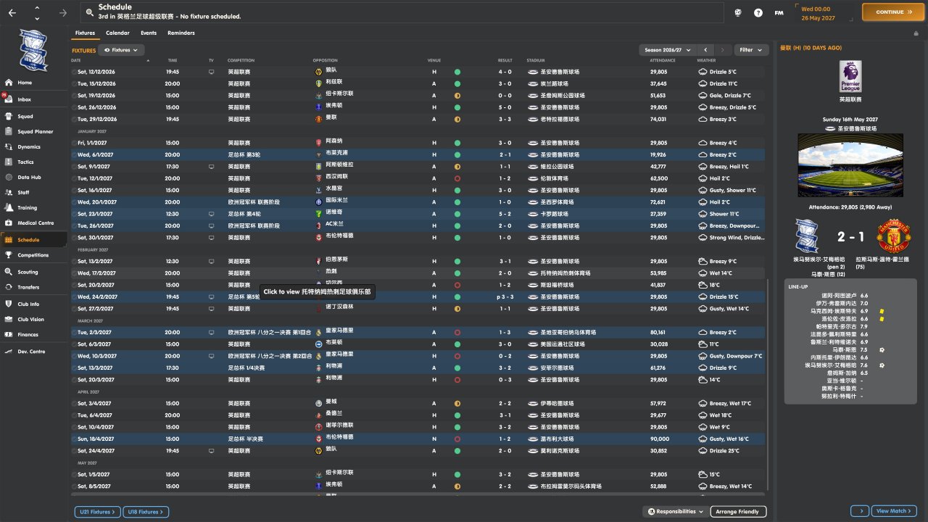Click the View Match button
928x522 pixels.
[x=894, y=511]
